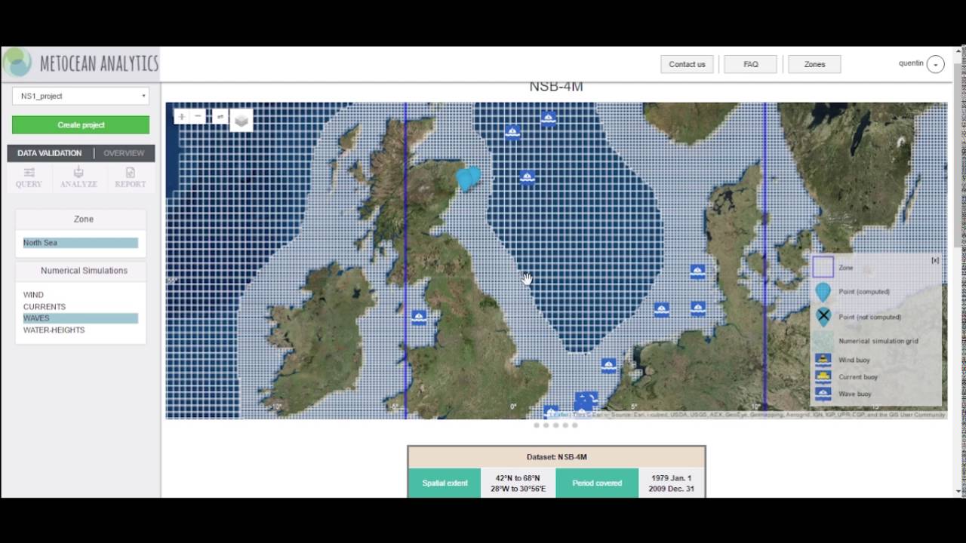The width and height of the screenshot is (966, 543).
Task: Select the North Sea zone
Action: pos(81,243)
